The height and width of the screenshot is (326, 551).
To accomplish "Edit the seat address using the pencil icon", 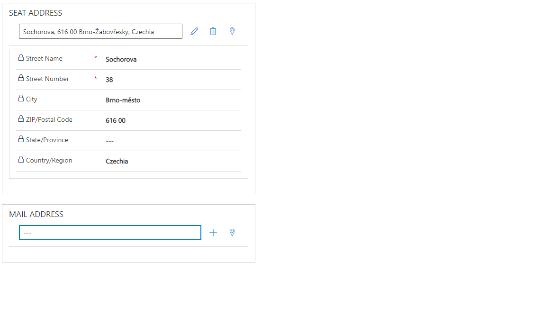I will click(x=194, y=31).
